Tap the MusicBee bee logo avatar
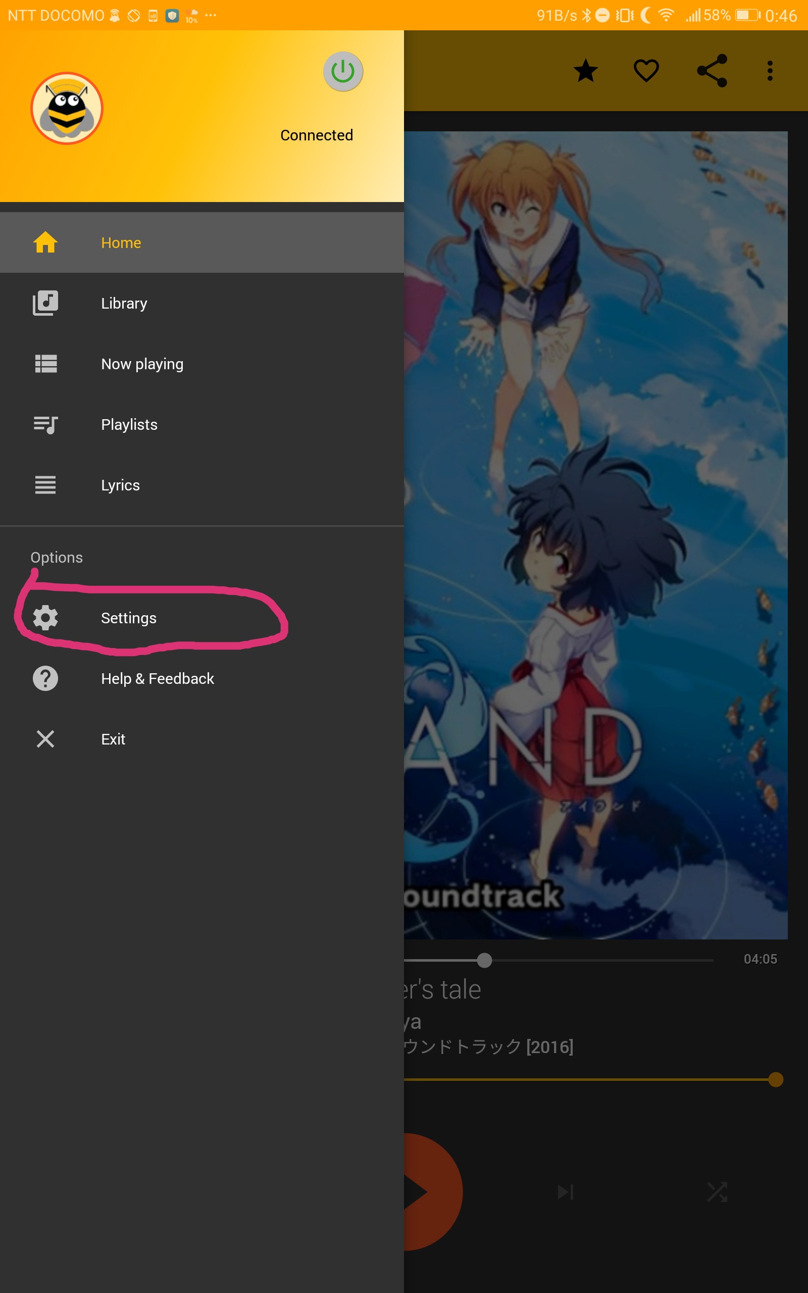The width and height of the screenshot is (808, 1293). coord(67,109)
